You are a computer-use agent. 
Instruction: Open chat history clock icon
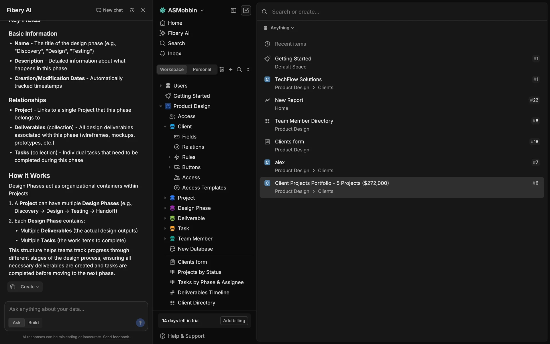click(132, 10)
